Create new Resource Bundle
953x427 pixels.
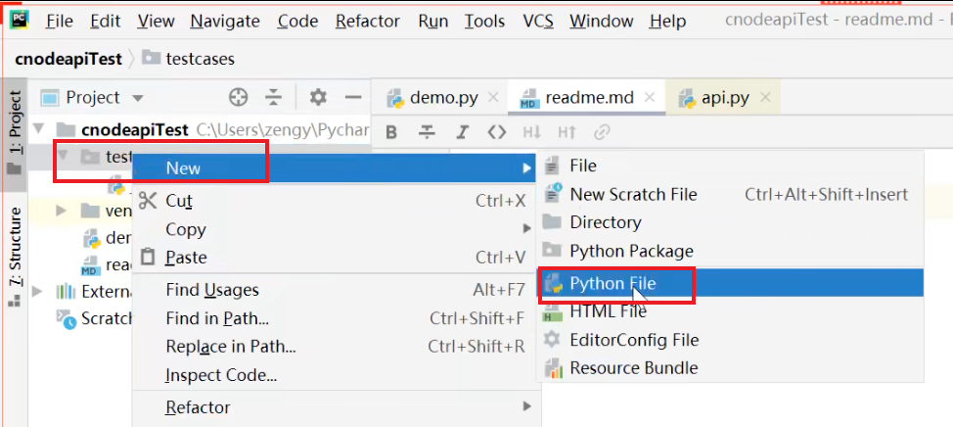731,368
